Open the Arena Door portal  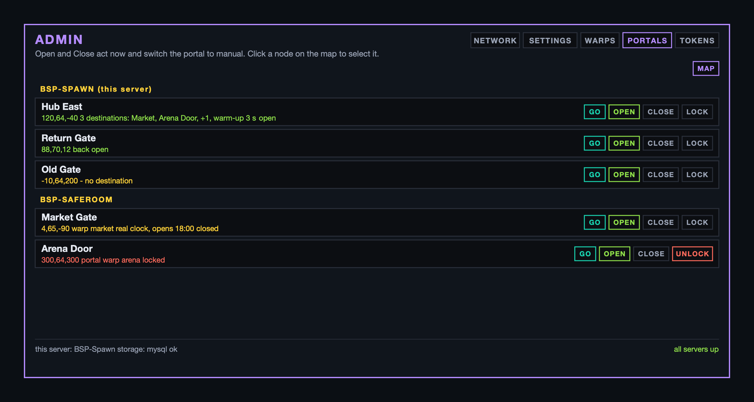pos(615,254)
